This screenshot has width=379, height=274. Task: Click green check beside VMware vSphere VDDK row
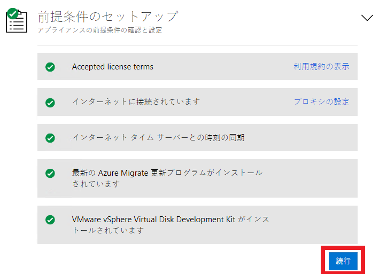[x=50, y=220]
